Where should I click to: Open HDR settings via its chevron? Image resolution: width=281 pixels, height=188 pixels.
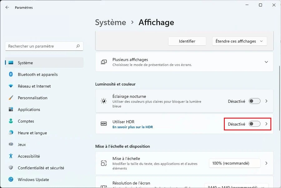266,124
